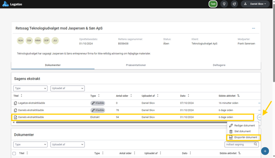
Task: Choose Eksportér dokument from the context menu
Action: point(243,138)
